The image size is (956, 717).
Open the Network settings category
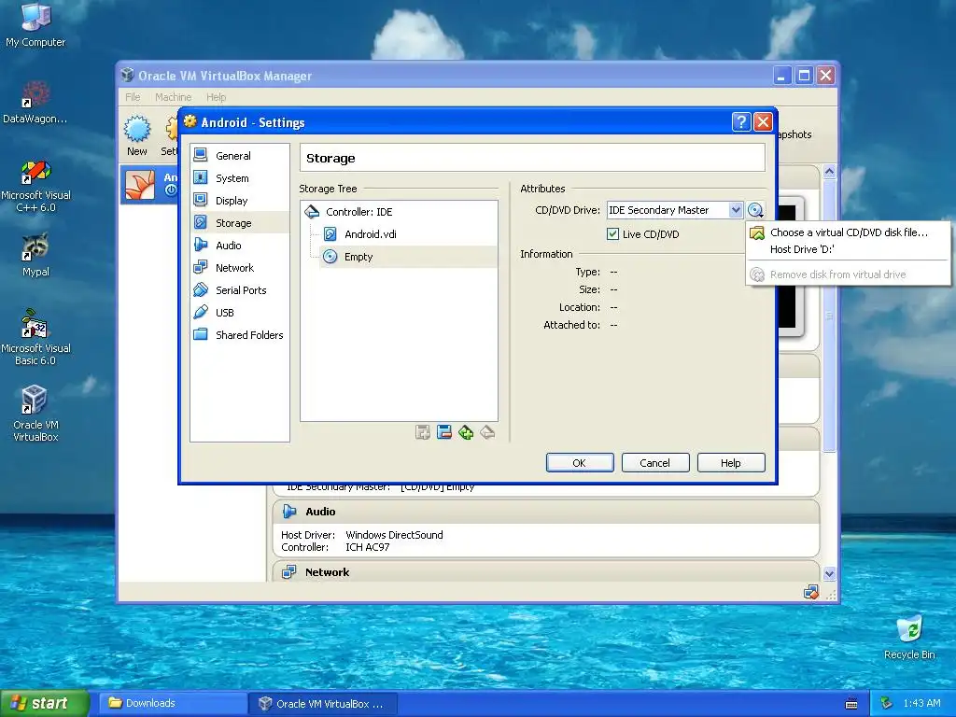tap(239, 268)
